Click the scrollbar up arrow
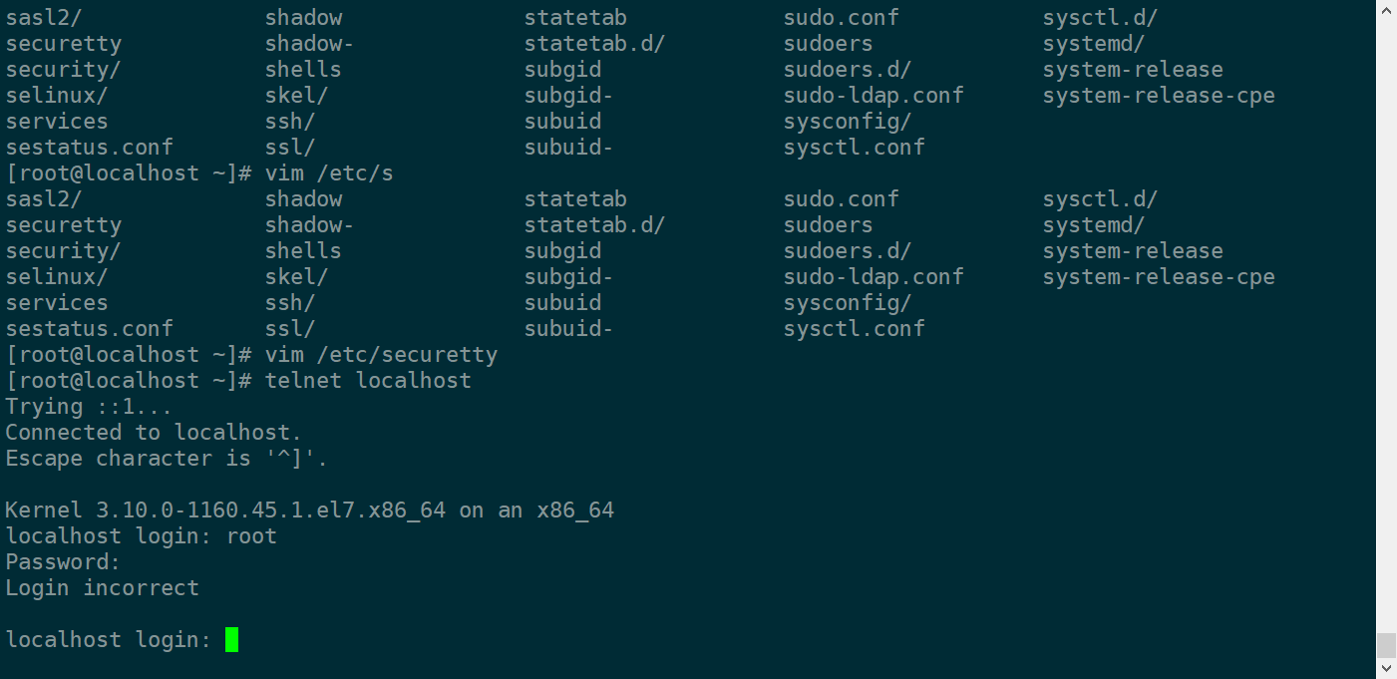 1386,9
